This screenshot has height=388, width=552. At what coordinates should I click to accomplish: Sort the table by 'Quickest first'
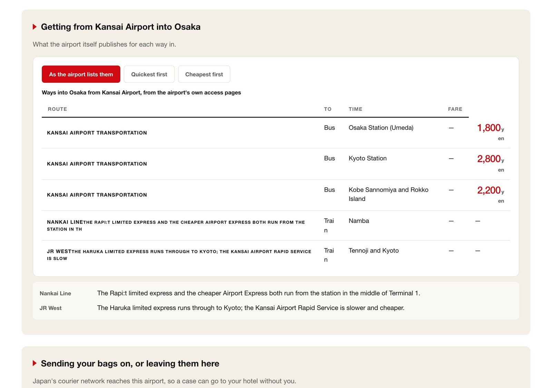click(x=149, y=74)
